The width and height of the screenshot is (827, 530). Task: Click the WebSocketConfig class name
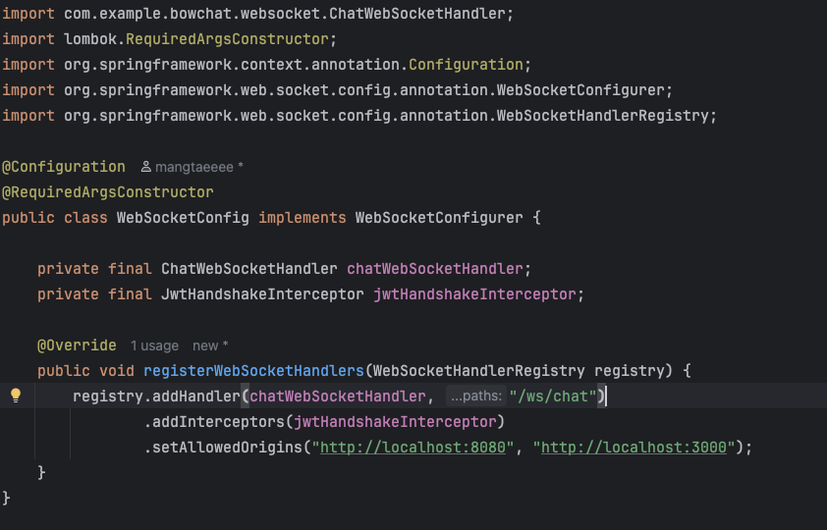point(183,218)
